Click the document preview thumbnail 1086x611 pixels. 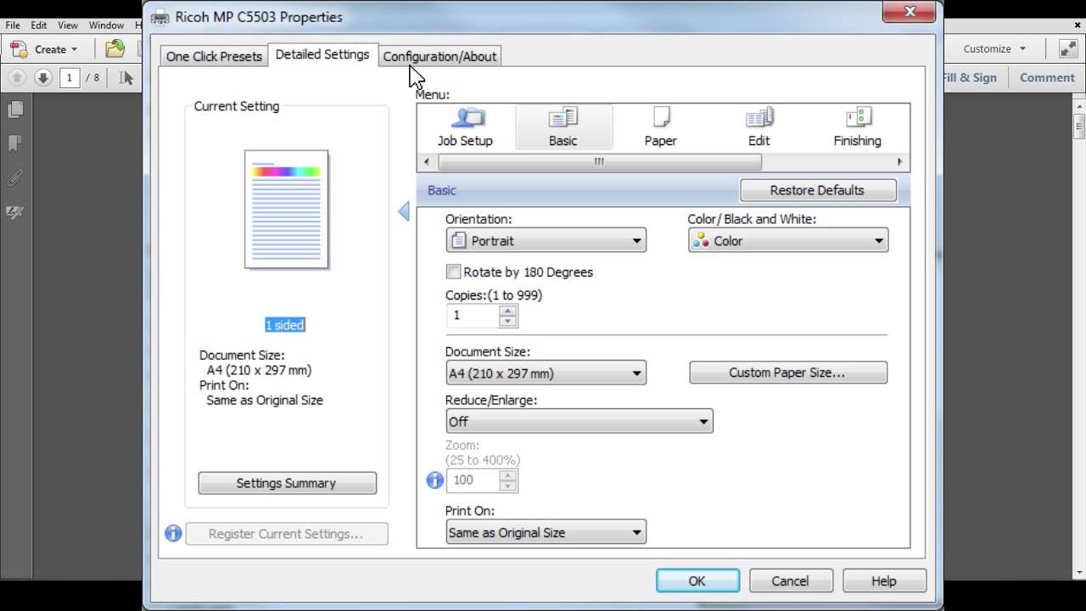(287, 210)
